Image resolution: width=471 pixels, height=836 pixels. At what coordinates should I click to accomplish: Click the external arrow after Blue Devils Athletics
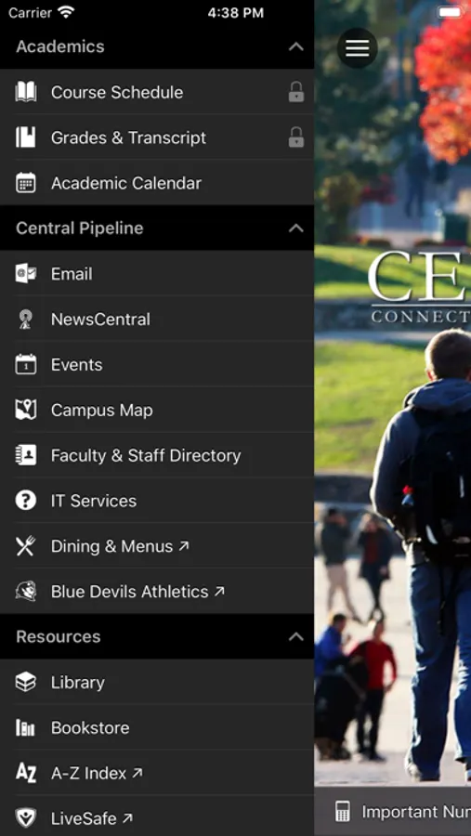click(219, 591)
